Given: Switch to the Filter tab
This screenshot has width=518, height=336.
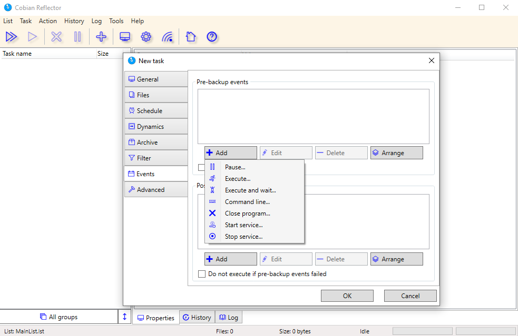Looking at the screenshot, I should click(157, 158).
